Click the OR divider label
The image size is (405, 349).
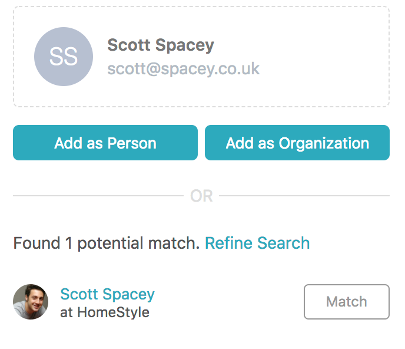coord(201,196)
